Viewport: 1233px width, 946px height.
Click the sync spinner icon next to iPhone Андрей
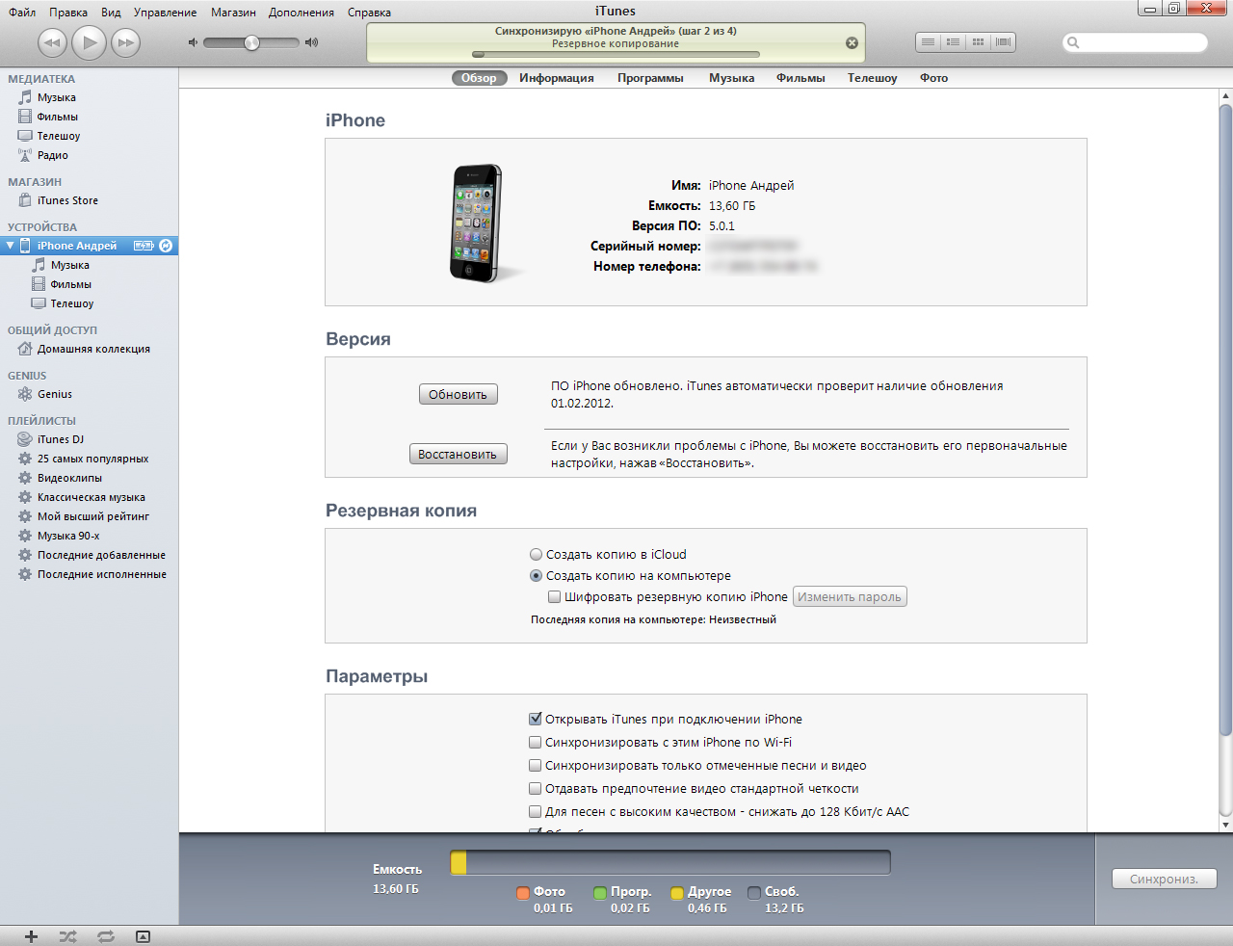point(166,246)
